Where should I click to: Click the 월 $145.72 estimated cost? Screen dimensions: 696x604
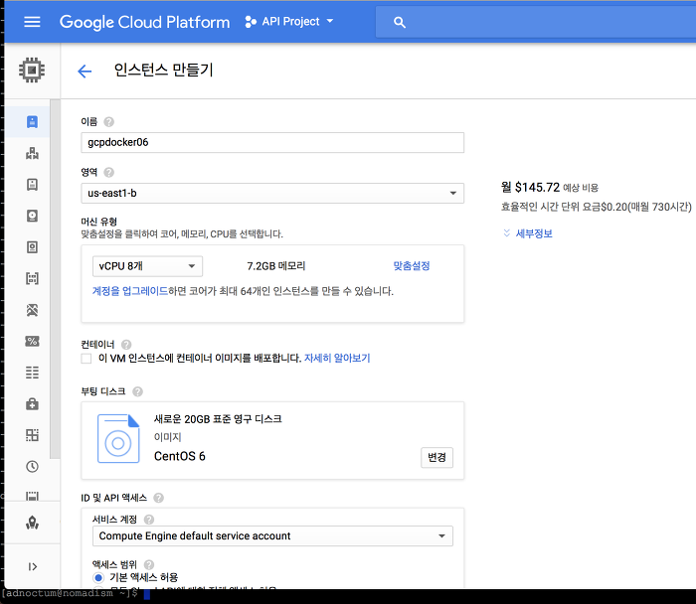point(530,188)
